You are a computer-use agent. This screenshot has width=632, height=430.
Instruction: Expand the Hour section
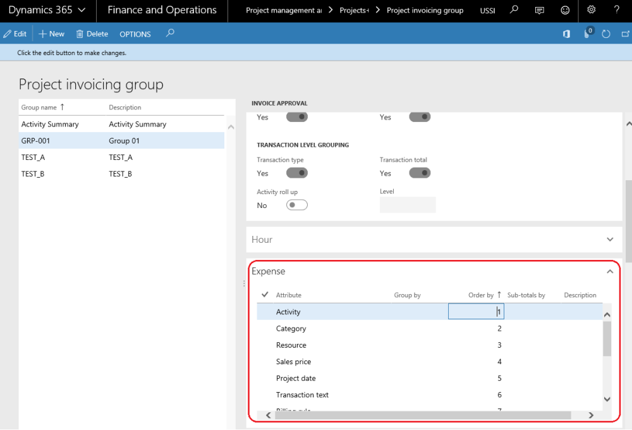pyautogui.click(x=610, y=239)
